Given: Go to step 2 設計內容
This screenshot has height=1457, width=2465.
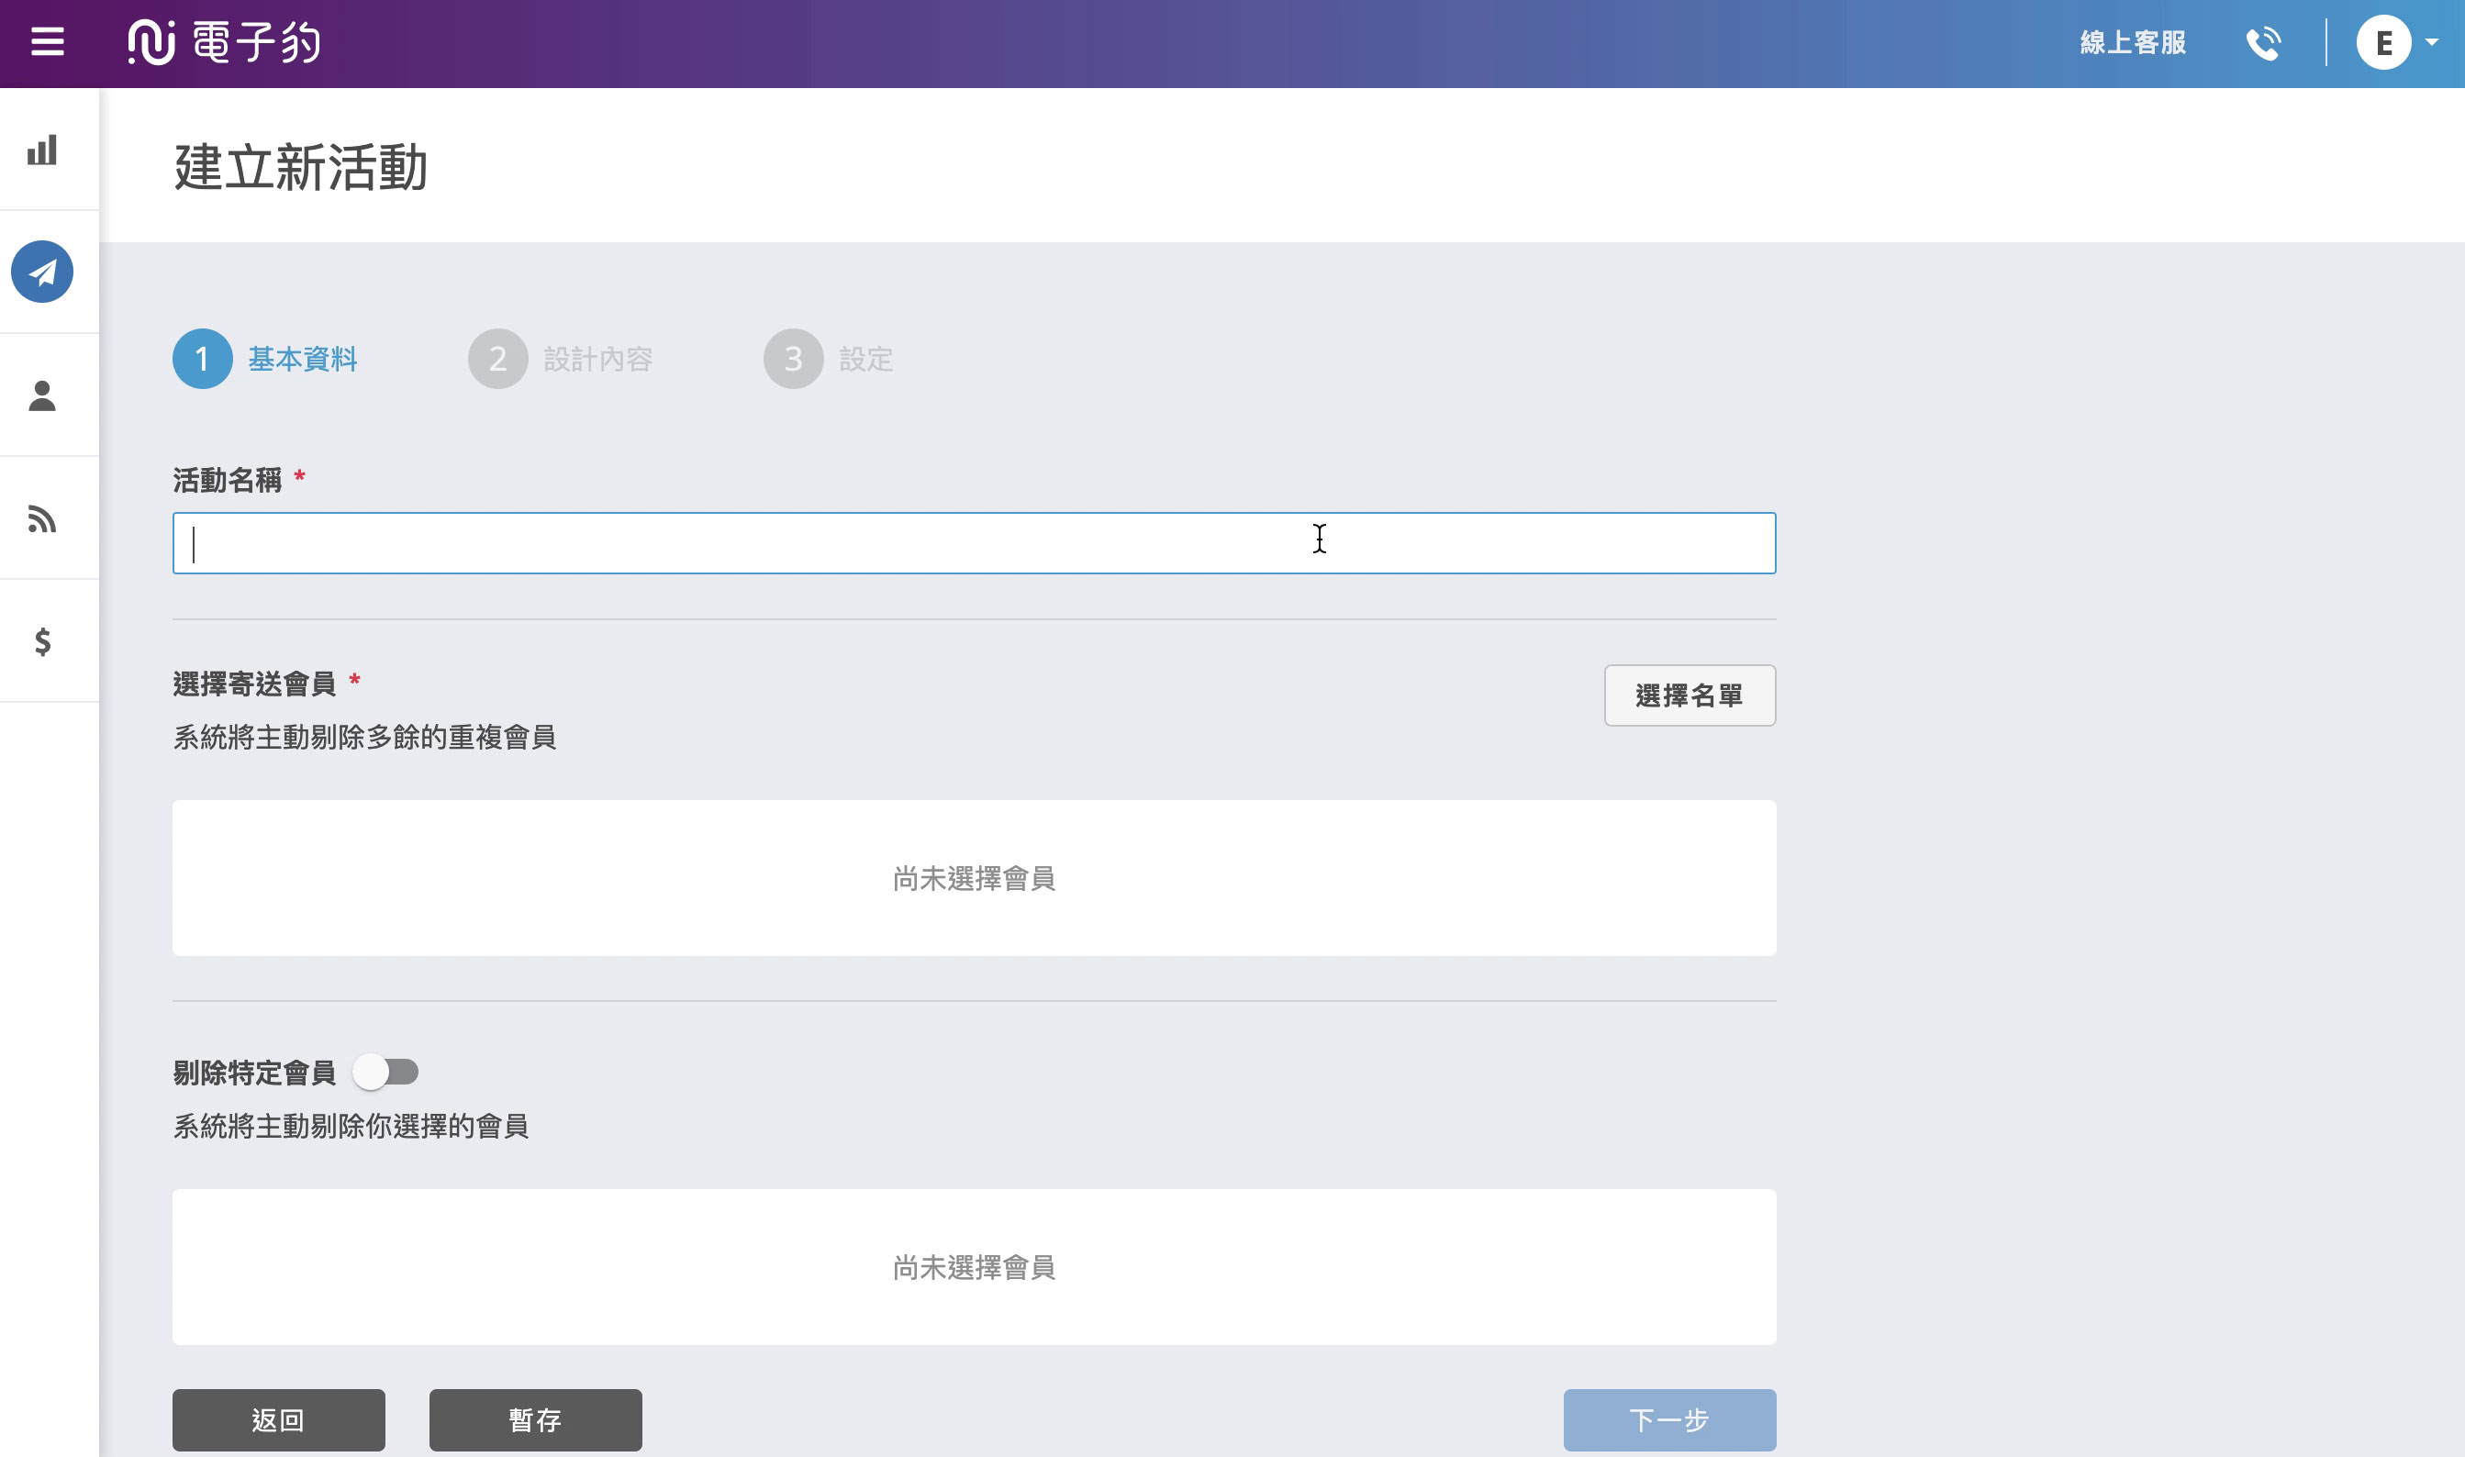Looking at the screenshot, I should 561,360.
